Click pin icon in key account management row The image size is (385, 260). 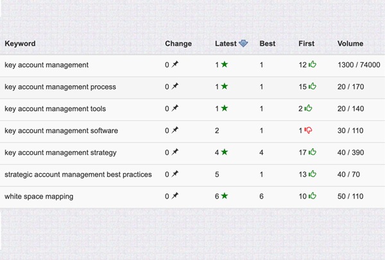coord(175,64)
